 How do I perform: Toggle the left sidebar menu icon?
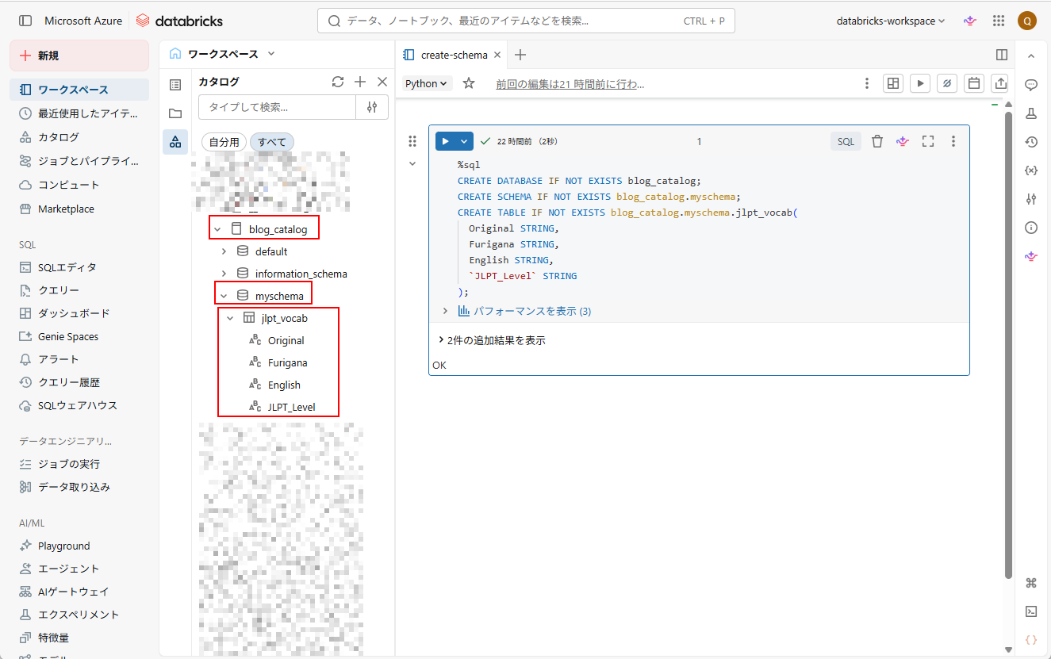[25, 21]
